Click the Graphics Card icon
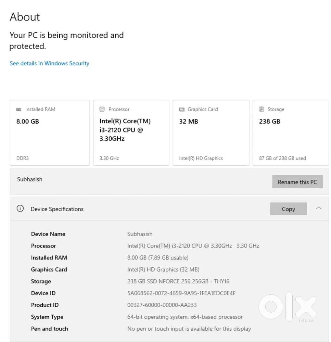 click(182, 109)
